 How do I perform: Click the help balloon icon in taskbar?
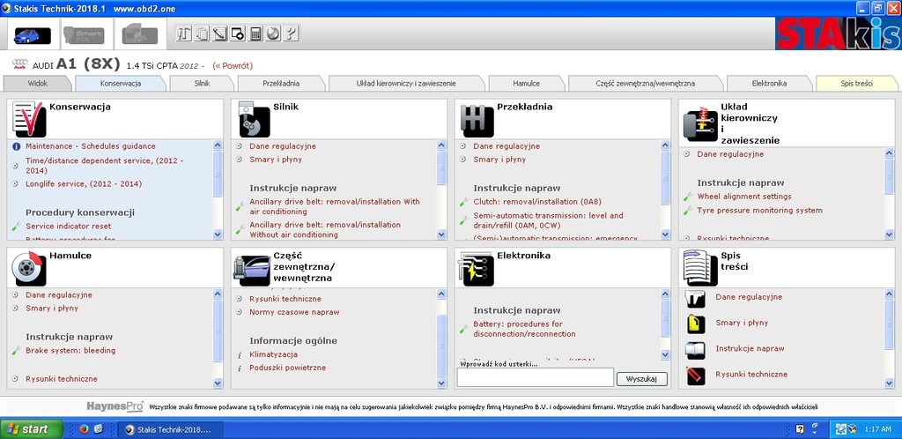pos(800,429)
